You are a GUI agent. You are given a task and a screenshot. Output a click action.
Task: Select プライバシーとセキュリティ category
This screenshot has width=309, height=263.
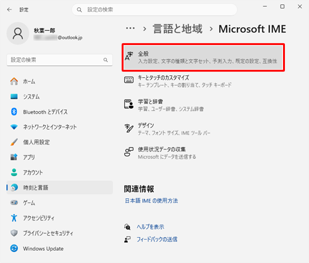(x=60, y=233)
